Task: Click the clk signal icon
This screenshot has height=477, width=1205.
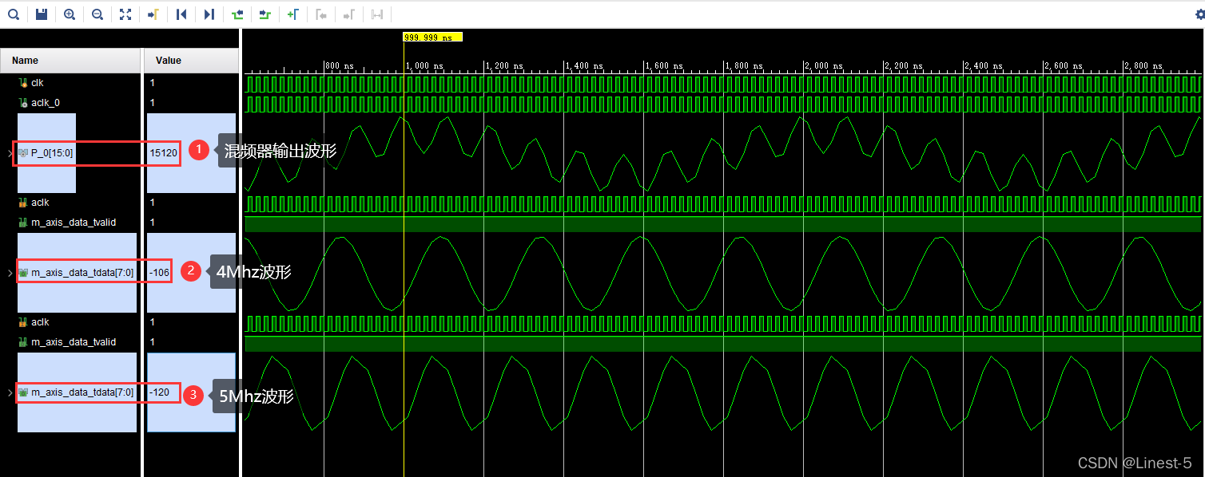Action: click(x=23, y=82)
